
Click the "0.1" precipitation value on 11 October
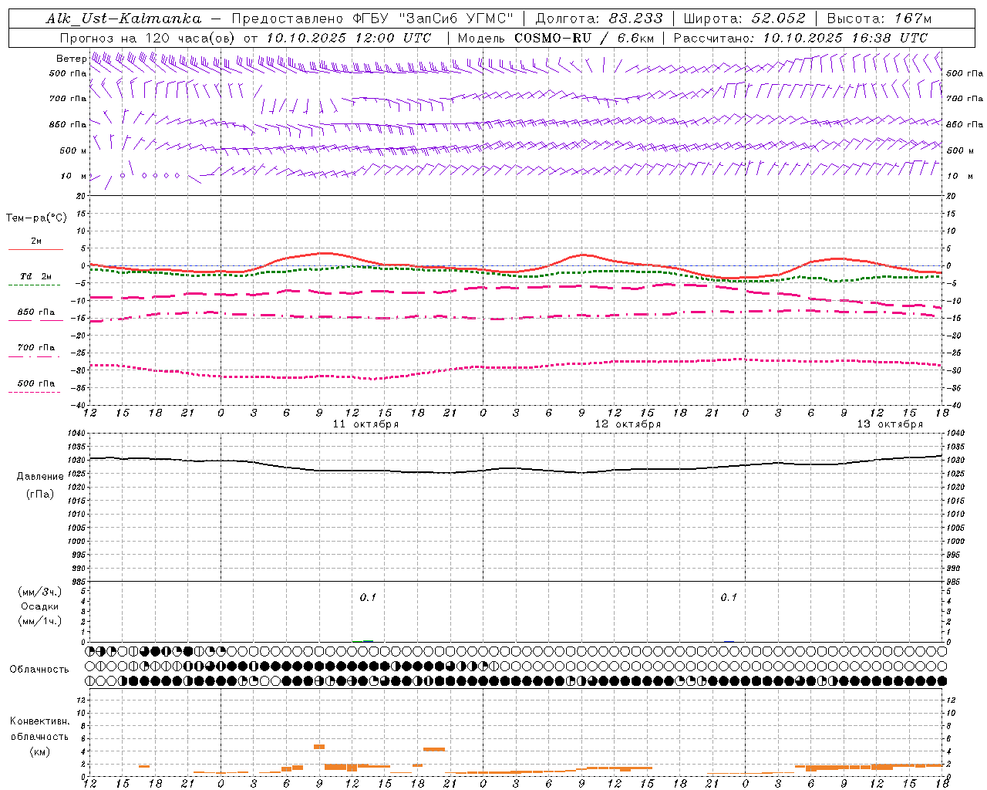point(368,597)
